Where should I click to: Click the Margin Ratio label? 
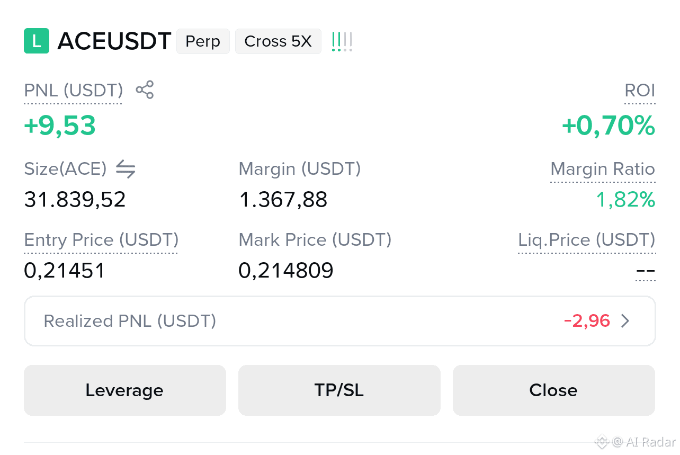pos(603,169)
